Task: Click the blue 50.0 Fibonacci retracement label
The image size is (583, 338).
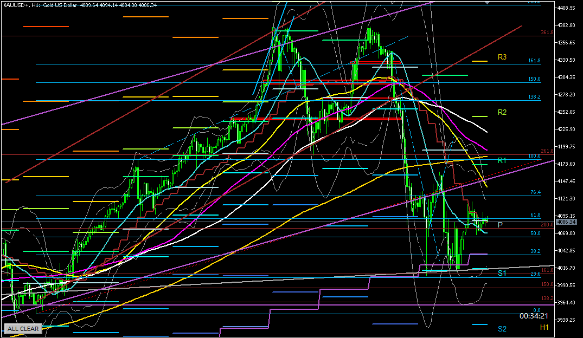Action: tap(535, 233)
